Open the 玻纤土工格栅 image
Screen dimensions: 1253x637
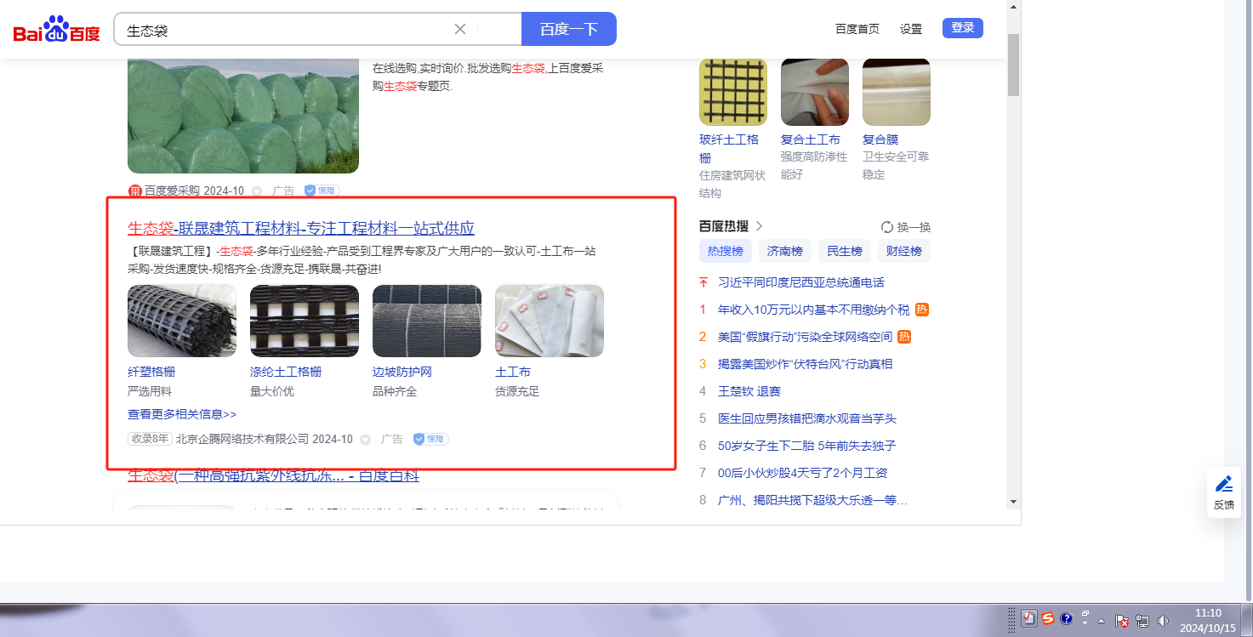[733, 92]
